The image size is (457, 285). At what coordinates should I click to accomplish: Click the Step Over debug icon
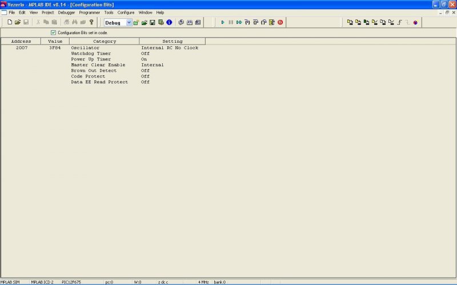[x=255, y=22]
